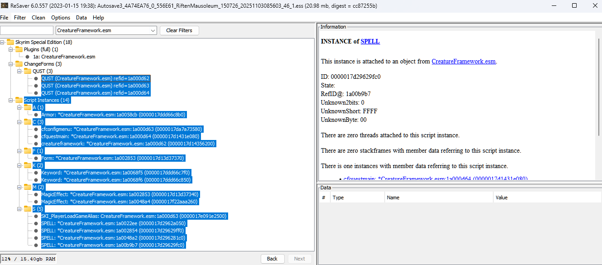Select Keyword 1a0068f5 instance
This screenshot has width=602, height=265.
click(x=116, y=173)
